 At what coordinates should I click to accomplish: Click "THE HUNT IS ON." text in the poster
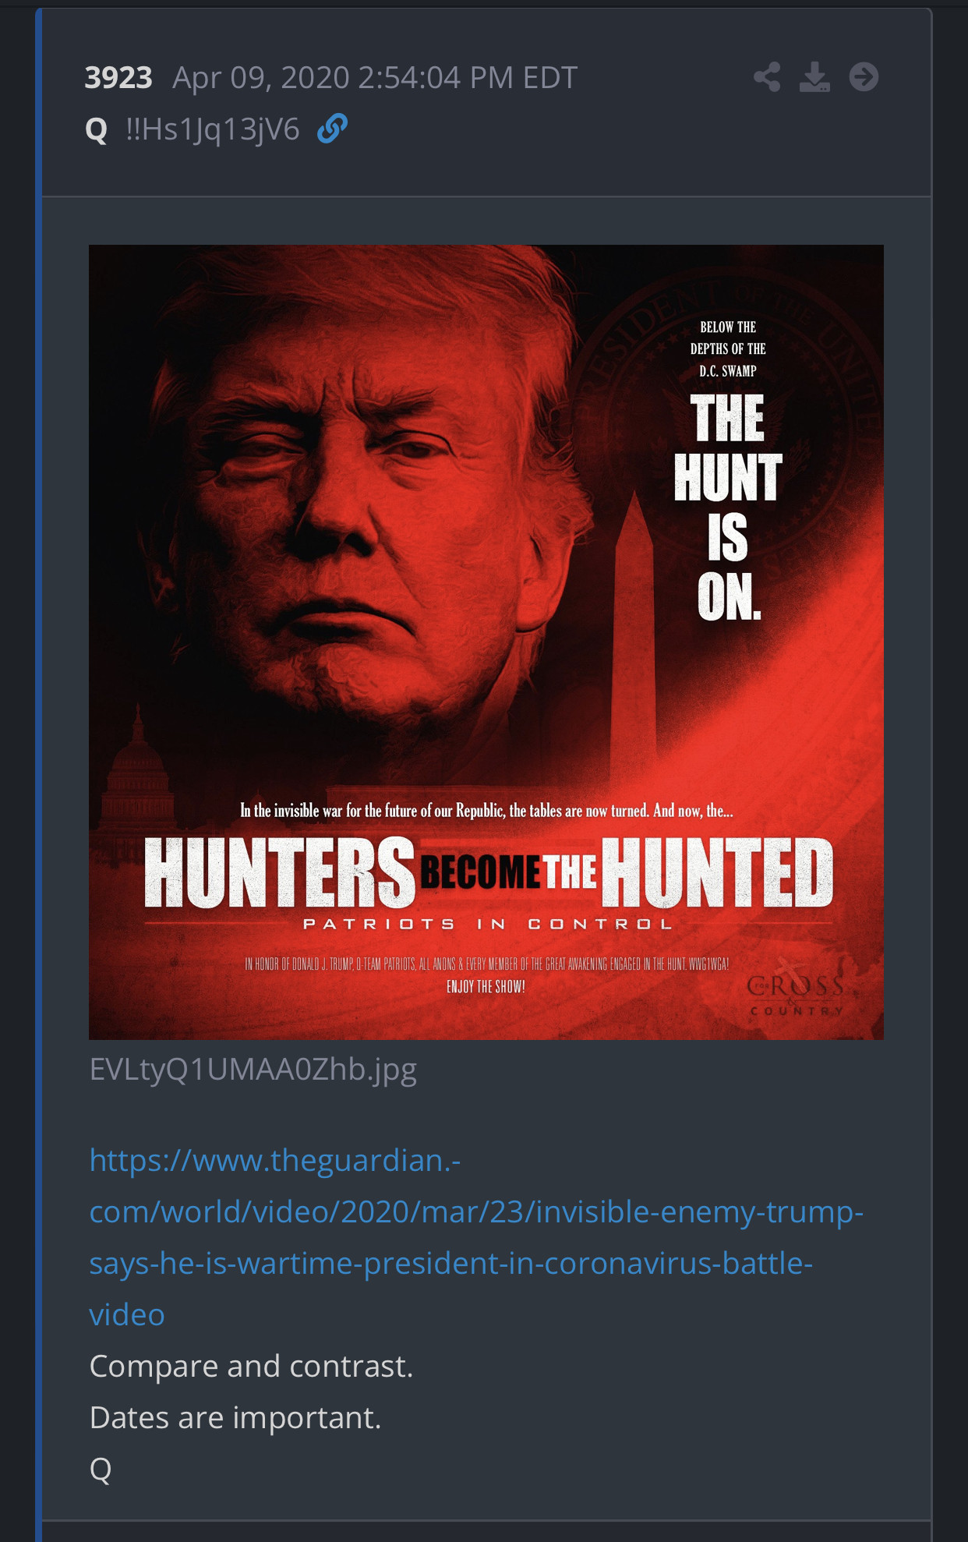[x=728, y=508]
